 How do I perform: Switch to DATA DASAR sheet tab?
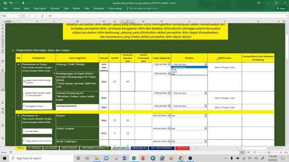point(70,148)
